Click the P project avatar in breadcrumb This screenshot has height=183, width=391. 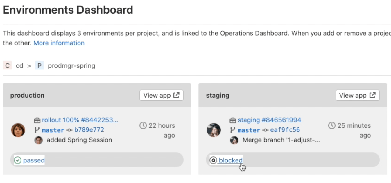39,65
